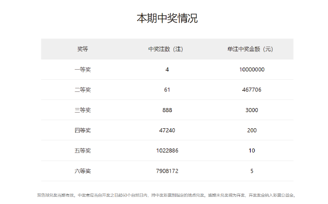
Task: Select the 奖等 column header
Action: [83, 49]
